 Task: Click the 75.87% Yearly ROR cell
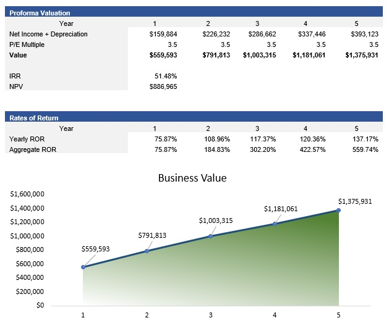166,139
